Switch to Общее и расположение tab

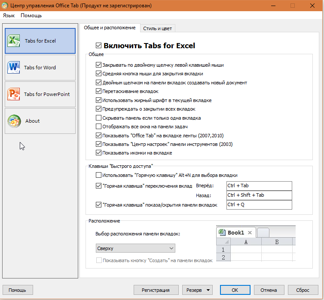click(110, 28)
